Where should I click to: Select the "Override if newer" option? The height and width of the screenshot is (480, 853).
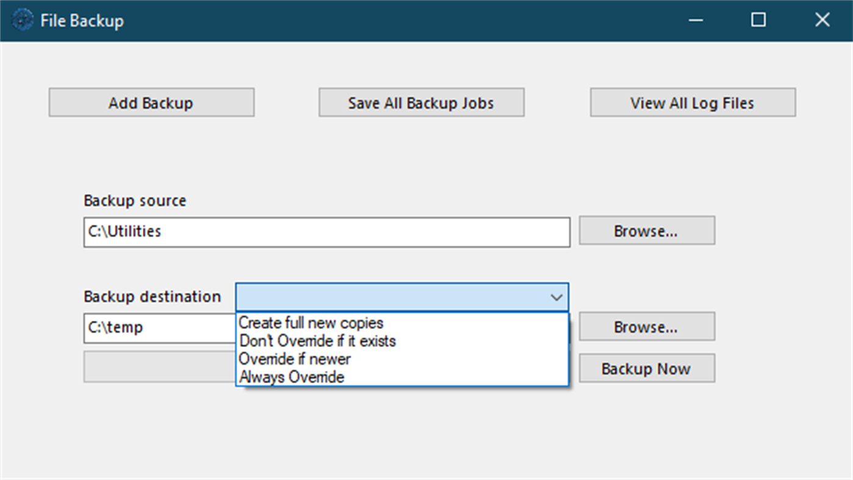294,359
